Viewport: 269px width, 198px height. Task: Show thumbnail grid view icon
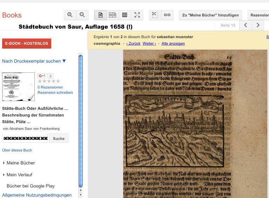[125, 15]
